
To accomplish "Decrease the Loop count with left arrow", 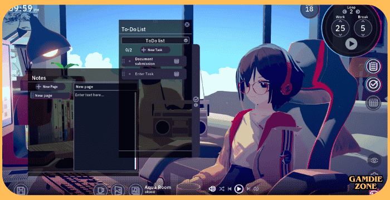I will tap(344, 12).
